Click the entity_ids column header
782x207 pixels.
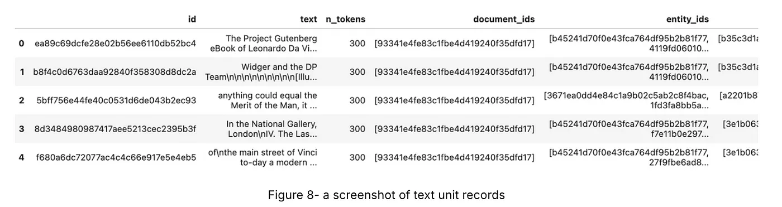pyautogui.click(x=688, y=19)
